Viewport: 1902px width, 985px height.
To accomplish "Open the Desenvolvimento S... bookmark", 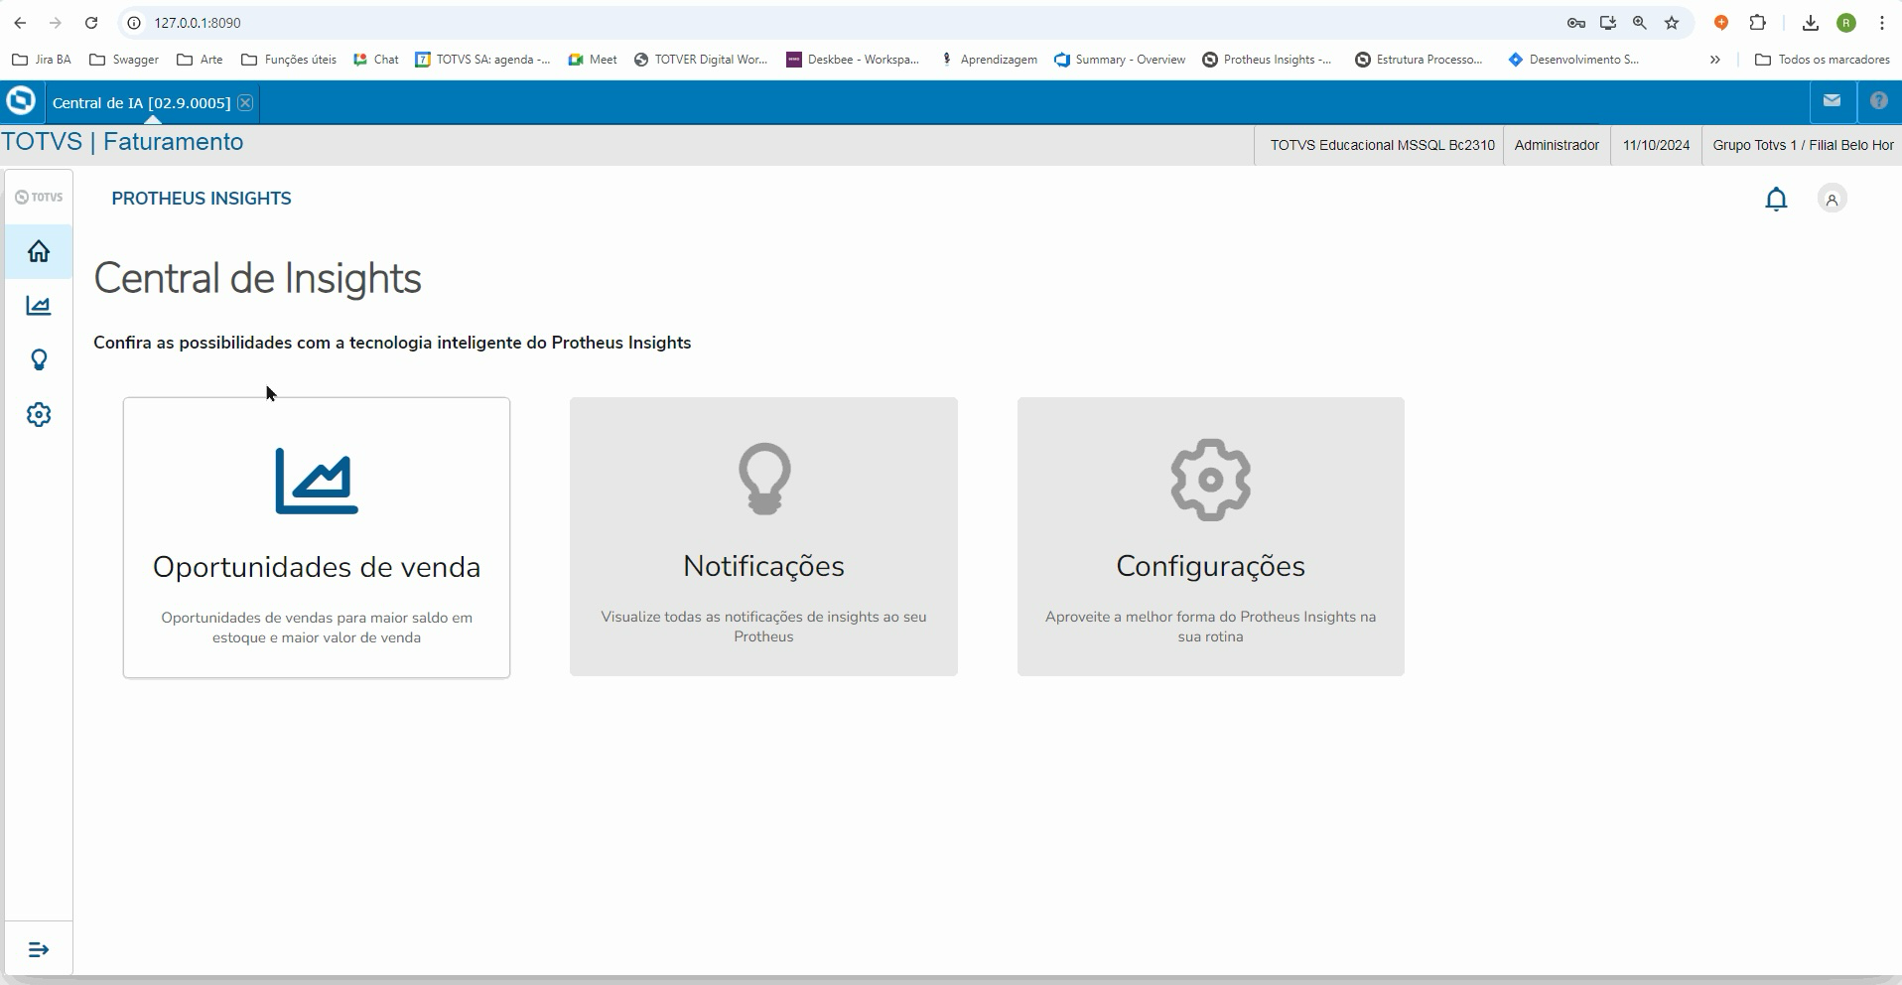I will tap(1573, 60).
